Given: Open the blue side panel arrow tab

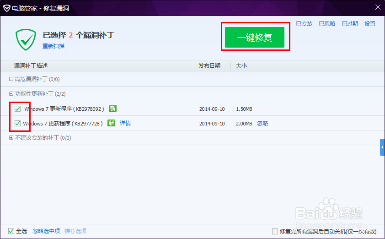Looking at the screenshot, I should pyautogui.click(x=382, y=147).
